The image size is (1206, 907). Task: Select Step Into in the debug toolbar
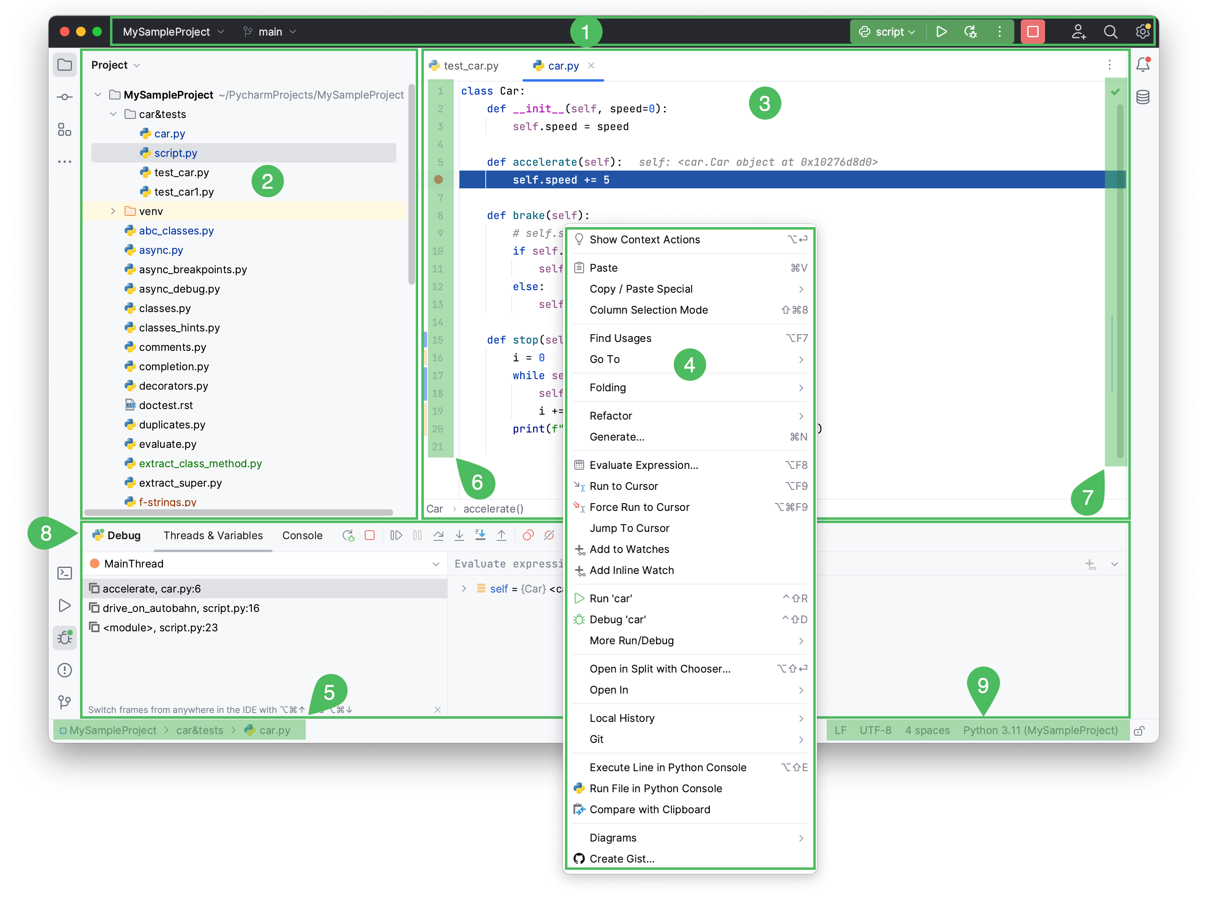click(x=459, y=535)
